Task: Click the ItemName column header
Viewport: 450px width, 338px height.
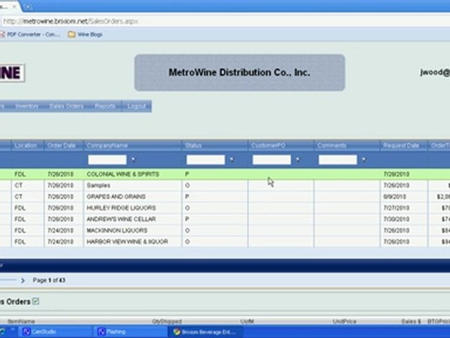Action: click(21, 321)
